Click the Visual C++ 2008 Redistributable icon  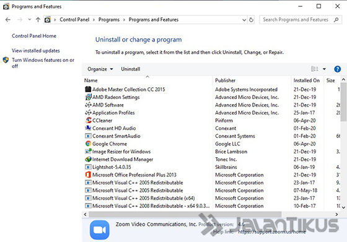[x=88, y=205]
